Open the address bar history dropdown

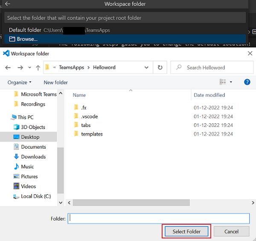click(x=146, y=68)
